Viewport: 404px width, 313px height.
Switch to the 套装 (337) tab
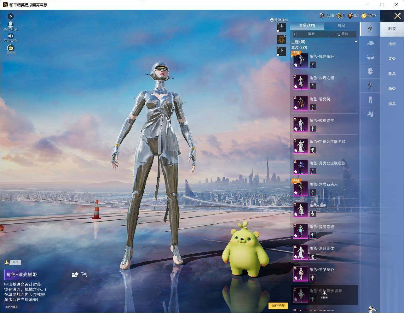click(307, 26)
